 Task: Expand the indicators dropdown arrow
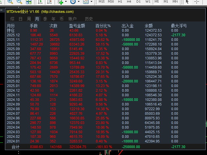(x=66, y=2)
